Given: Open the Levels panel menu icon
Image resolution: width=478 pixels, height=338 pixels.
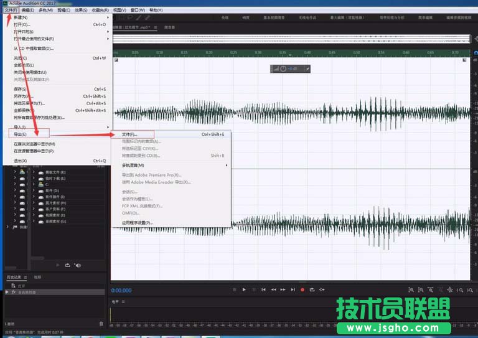Looking at the screenshot, I should (x=123, y=302).
